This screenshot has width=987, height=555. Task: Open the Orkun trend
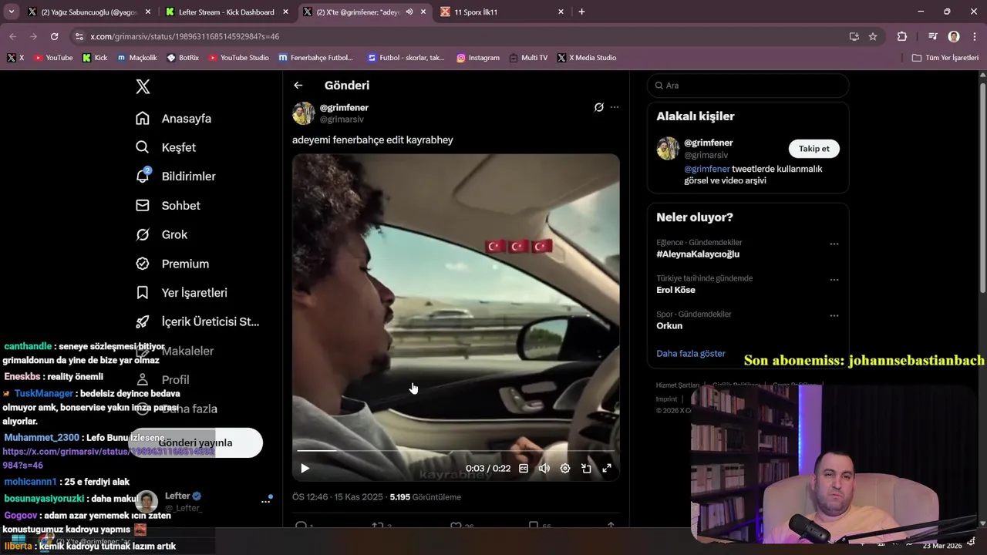point(669,325)
